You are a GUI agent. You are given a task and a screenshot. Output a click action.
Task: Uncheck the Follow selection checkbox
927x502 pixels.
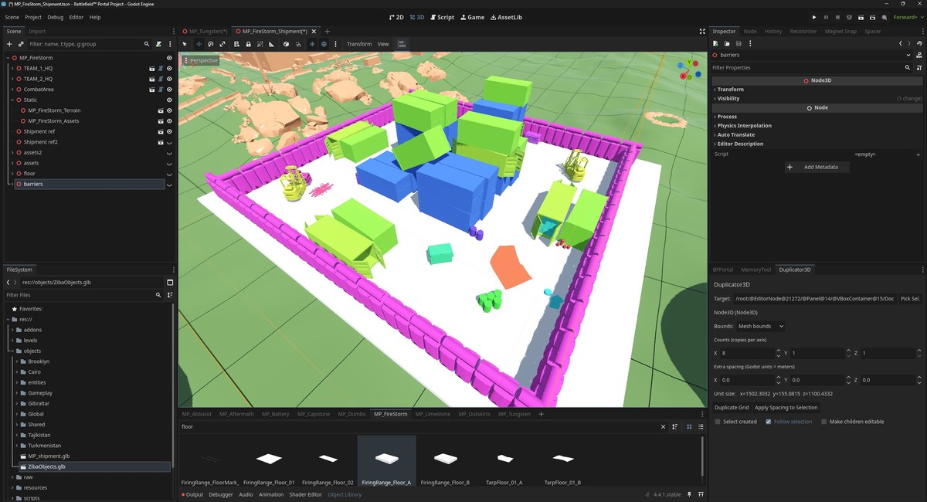(x=769, y=422)
